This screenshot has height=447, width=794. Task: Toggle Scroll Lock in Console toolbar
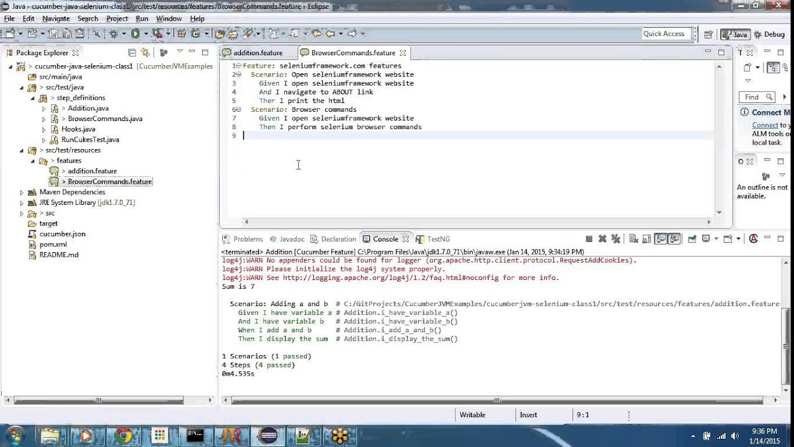tap(646, 238)
